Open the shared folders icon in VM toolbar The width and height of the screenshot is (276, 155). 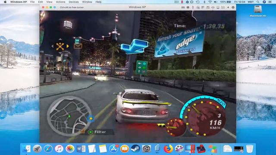[x=223, y=7]
